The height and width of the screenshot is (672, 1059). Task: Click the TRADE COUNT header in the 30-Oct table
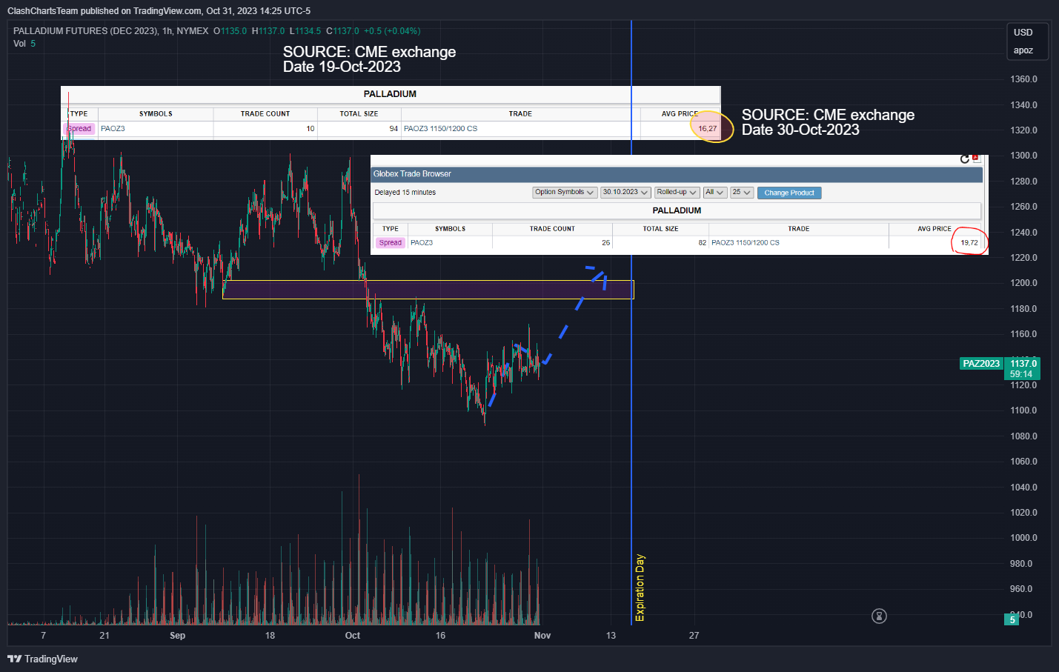552,229
